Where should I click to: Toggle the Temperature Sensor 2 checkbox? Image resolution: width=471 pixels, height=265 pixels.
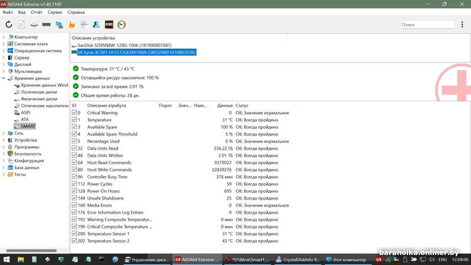(75, 241)
